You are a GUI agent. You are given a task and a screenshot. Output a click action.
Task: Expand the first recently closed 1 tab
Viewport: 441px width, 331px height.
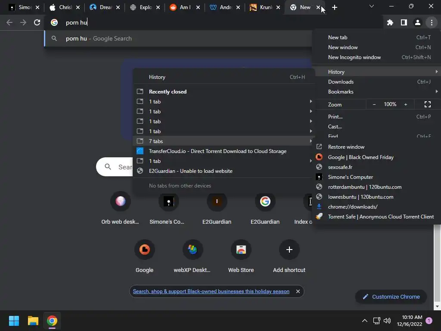click(224, 101)
